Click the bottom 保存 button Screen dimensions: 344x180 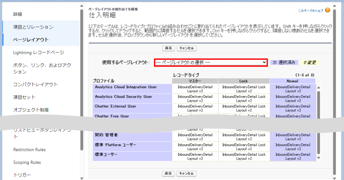[x=168, y=174]
